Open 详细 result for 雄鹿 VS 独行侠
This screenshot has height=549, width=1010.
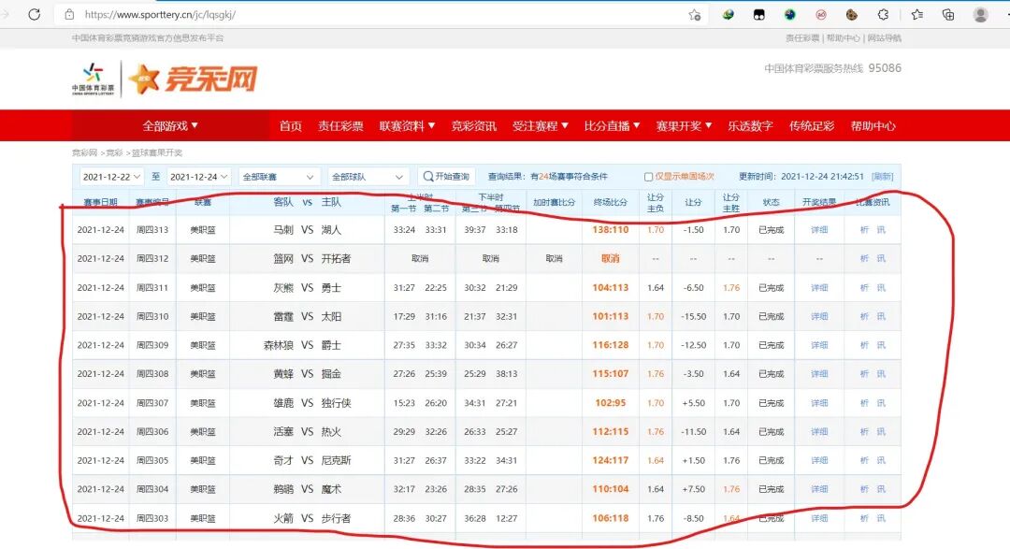(x=819, y=403)
